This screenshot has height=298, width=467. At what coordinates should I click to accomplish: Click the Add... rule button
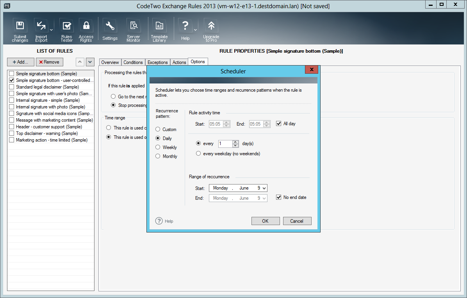20,62
